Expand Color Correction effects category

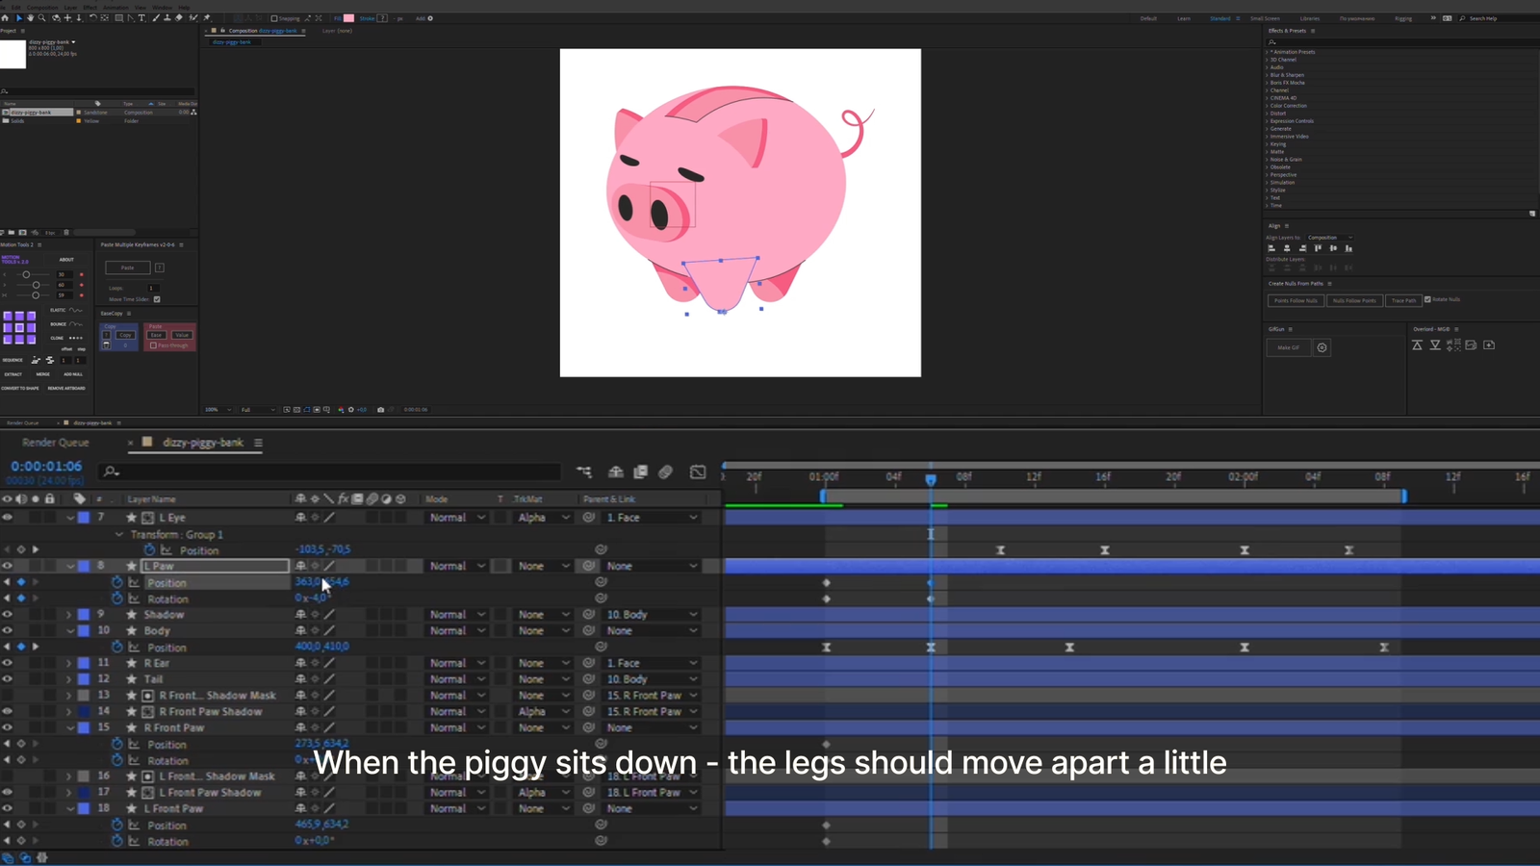click(x=1288, y=106)
